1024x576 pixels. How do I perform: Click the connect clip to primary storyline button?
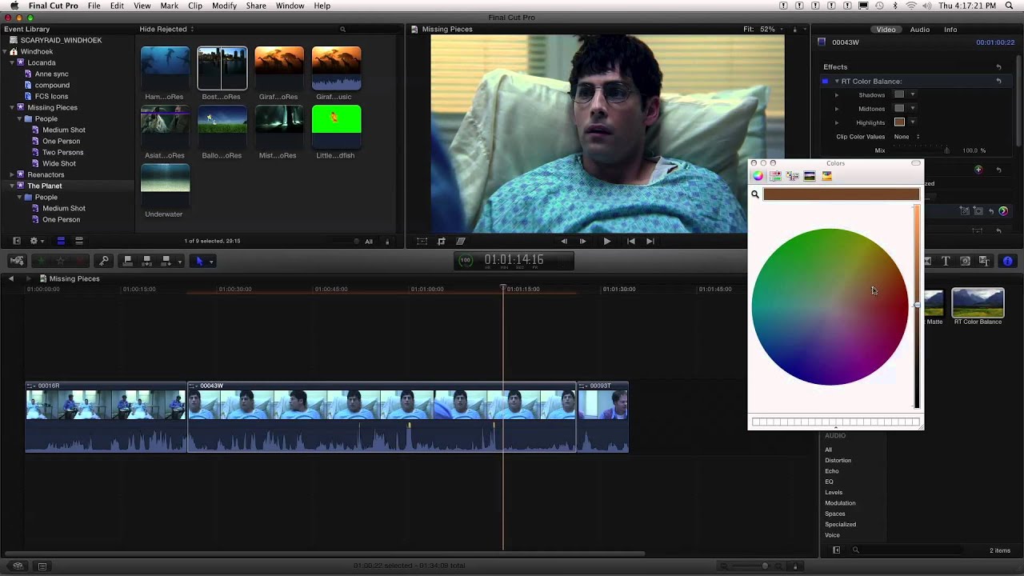[127, 261]
